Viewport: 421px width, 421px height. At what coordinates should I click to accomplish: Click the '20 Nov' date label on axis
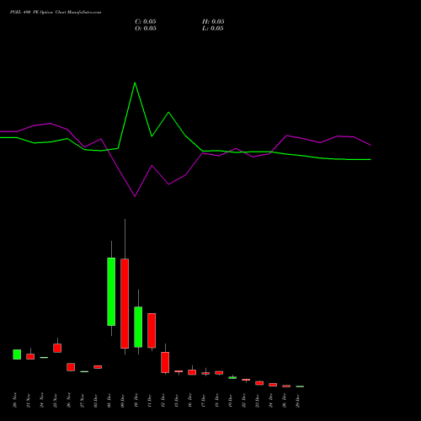pyautogui.click(x=15, y=400)
